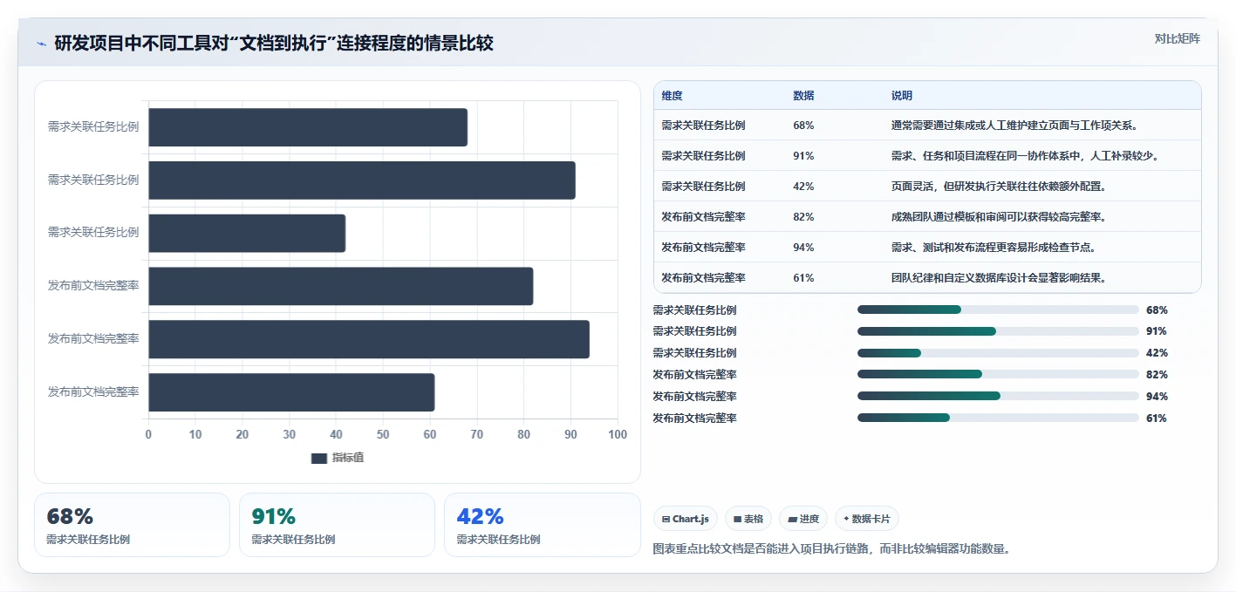1236x592 pixels.
Task: Open the 对比矩阵 label in the header
Action: 1177,38
